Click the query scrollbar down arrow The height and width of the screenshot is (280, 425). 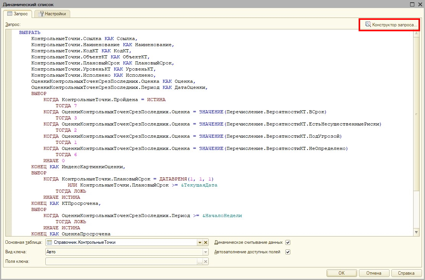click(417, 232)
